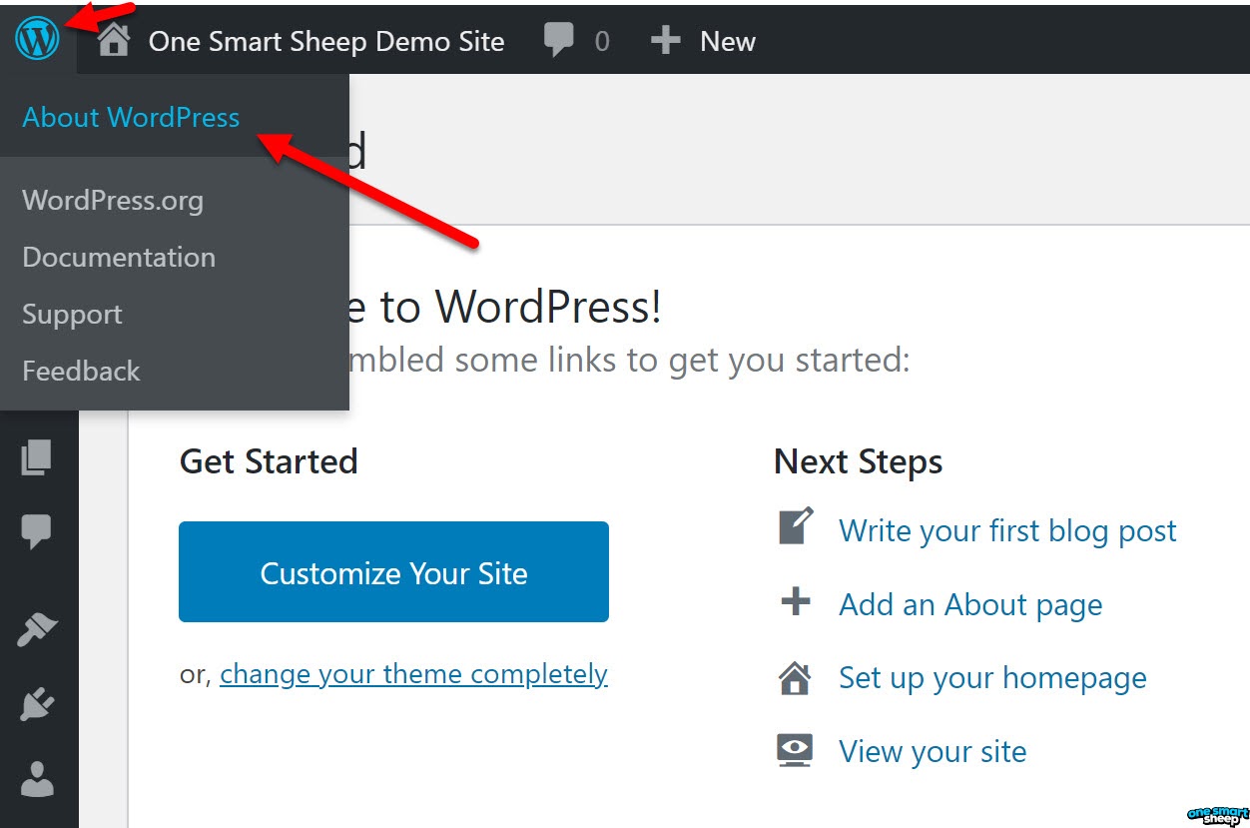Click the pending comments count 0
Image resolution: width=1250 pixels, height=828 pixels.
tap(602, 41)
